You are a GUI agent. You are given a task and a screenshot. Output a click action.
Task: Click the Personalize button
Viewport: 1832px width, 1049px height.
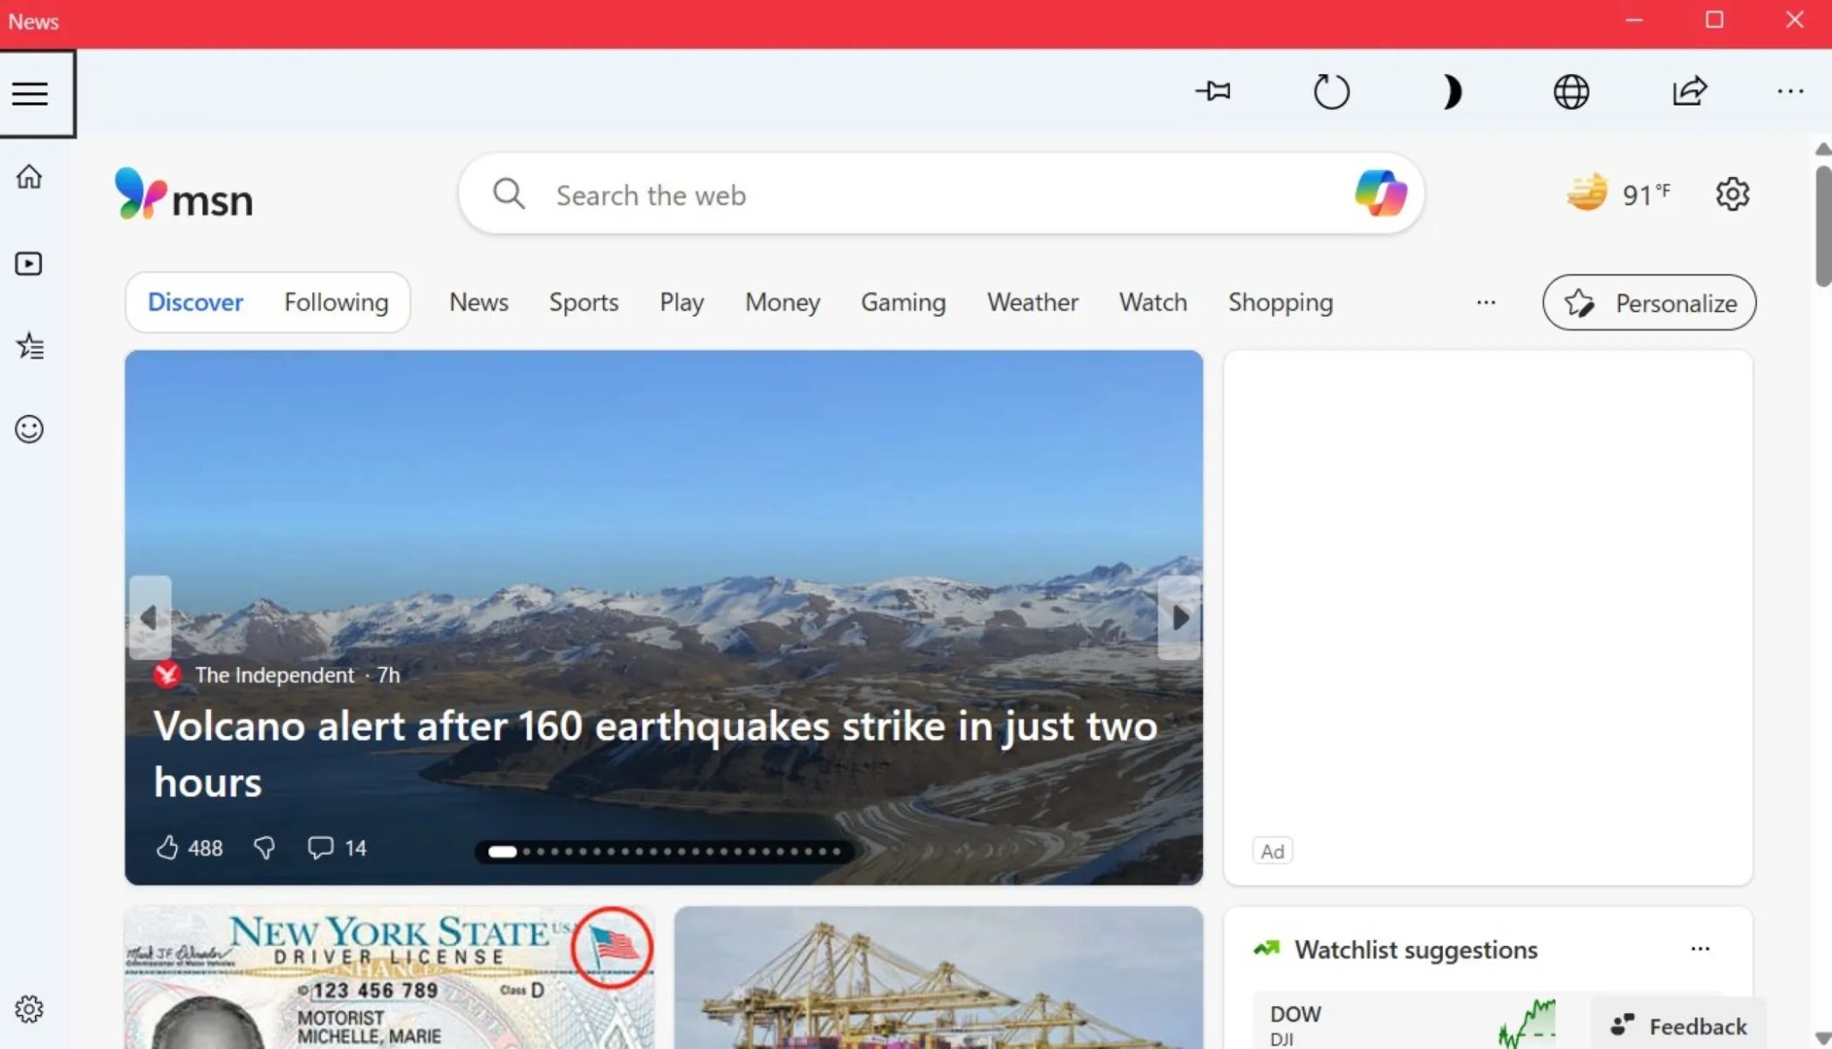pos(1649,302)
